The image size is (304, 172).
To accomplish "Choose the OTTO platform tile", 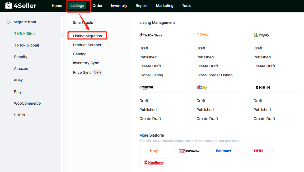I will point(258,151).
